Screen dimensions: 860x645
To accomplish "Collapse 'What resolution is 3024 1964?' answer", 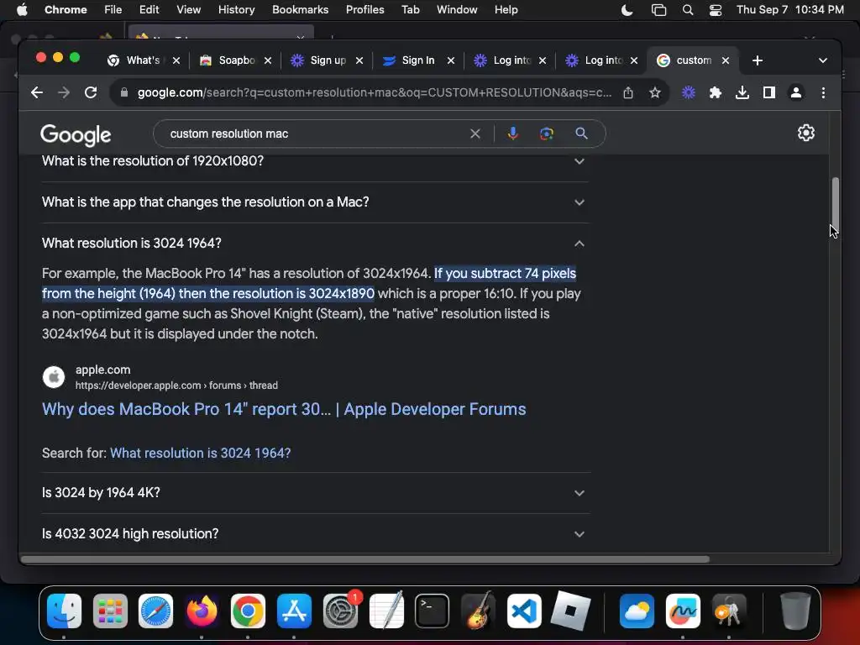I will pos(315,243).
